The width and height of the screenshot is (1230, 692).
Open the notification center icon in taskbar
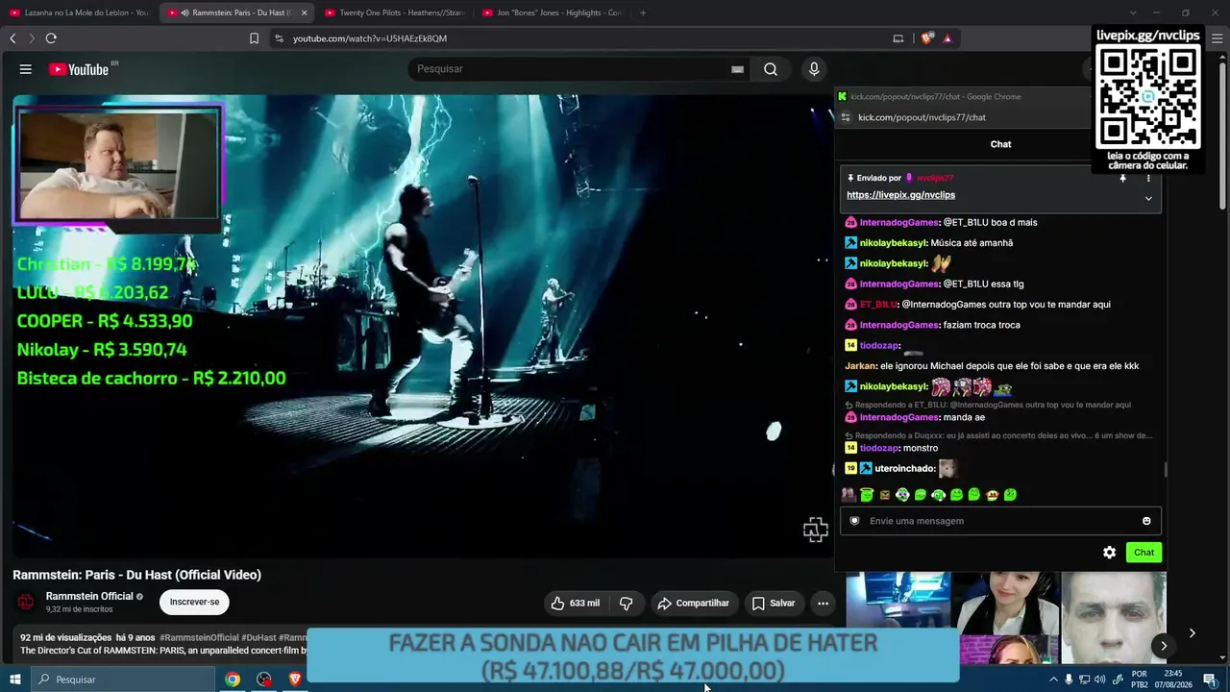coord(1209,680)
